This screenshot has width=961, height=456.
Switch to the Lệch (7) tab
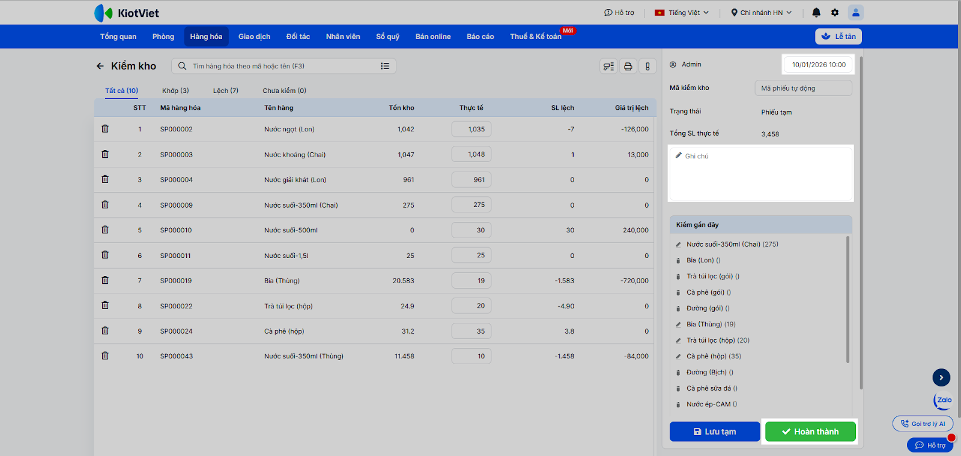[225, 91]
